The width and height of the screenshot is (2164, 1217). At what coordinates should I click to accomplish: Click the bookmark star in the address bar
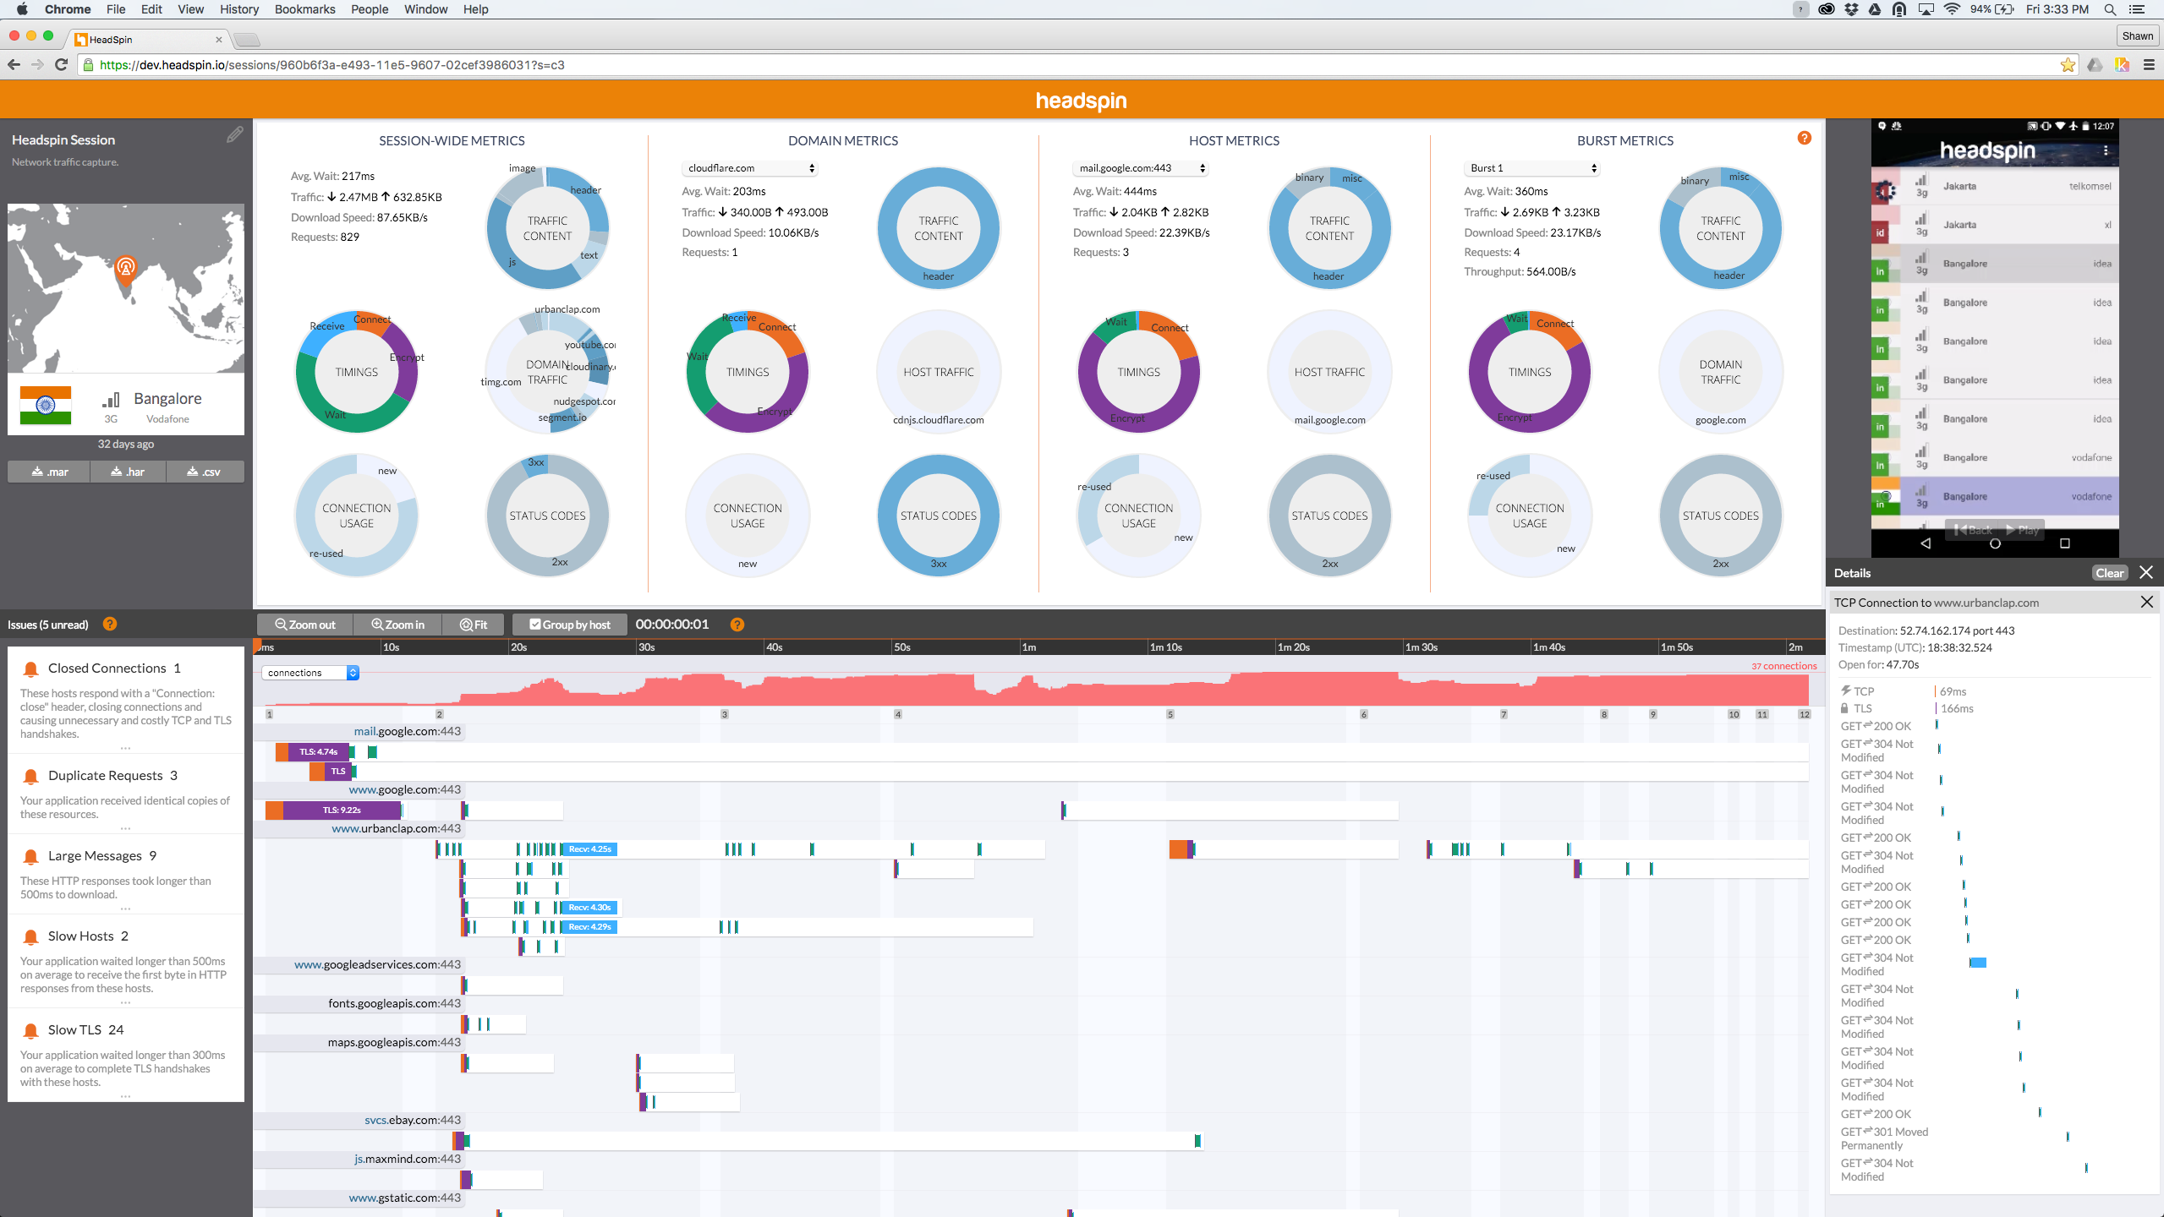point(2068,65)
